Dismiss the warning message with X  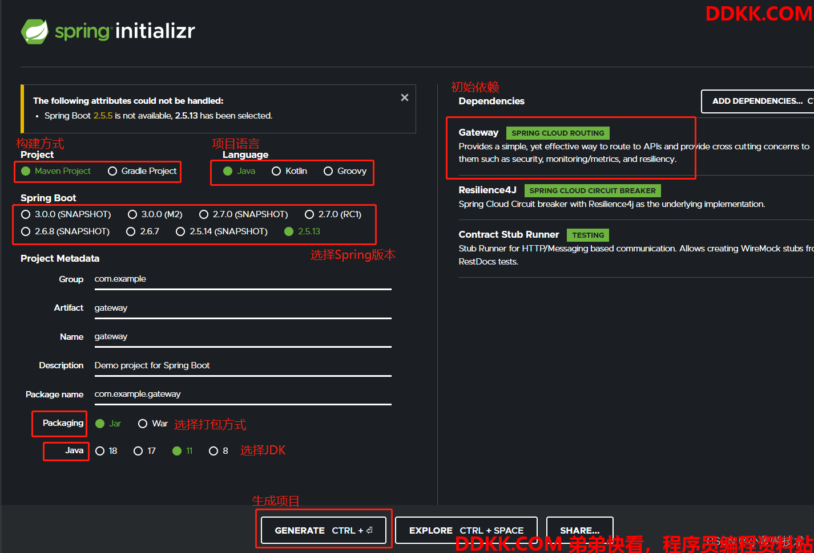[405, 97]
